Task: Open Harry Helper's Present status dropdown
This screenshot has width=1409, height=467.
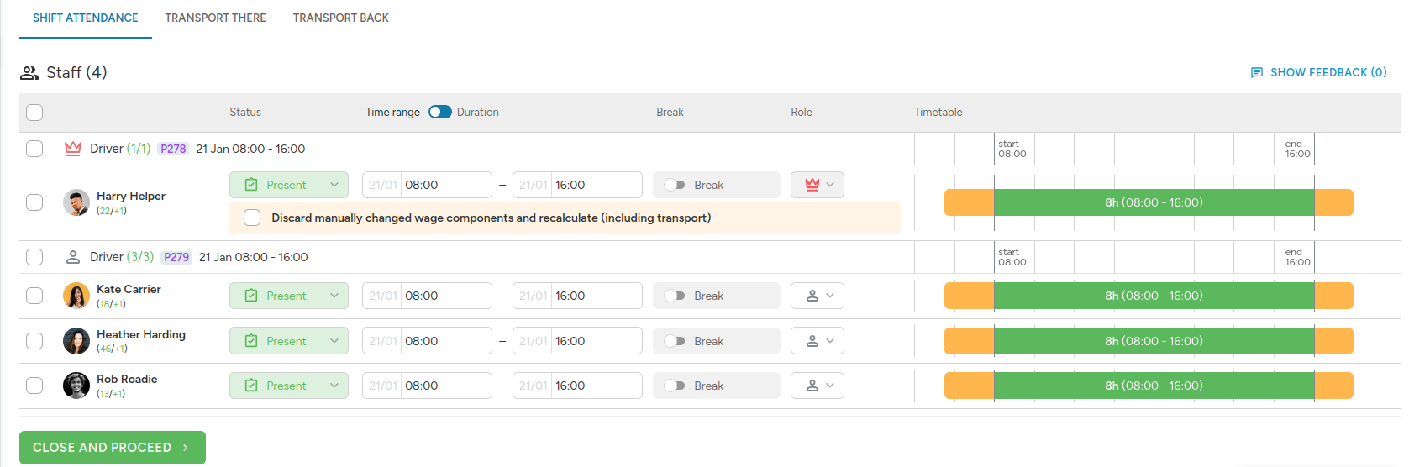Action: click(289, 185)
